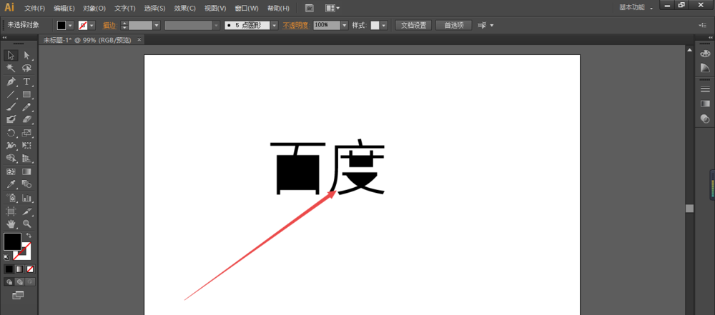The height and width of the screenshot is (315, 715).
Task: Select the Free Transform tool
Action: click(x=26, y=146)
